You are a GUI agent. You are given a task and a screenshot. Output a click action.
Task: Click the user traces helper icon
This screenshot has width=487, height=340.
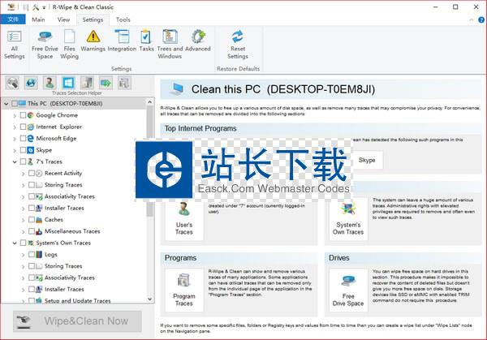tap(50, 83)
